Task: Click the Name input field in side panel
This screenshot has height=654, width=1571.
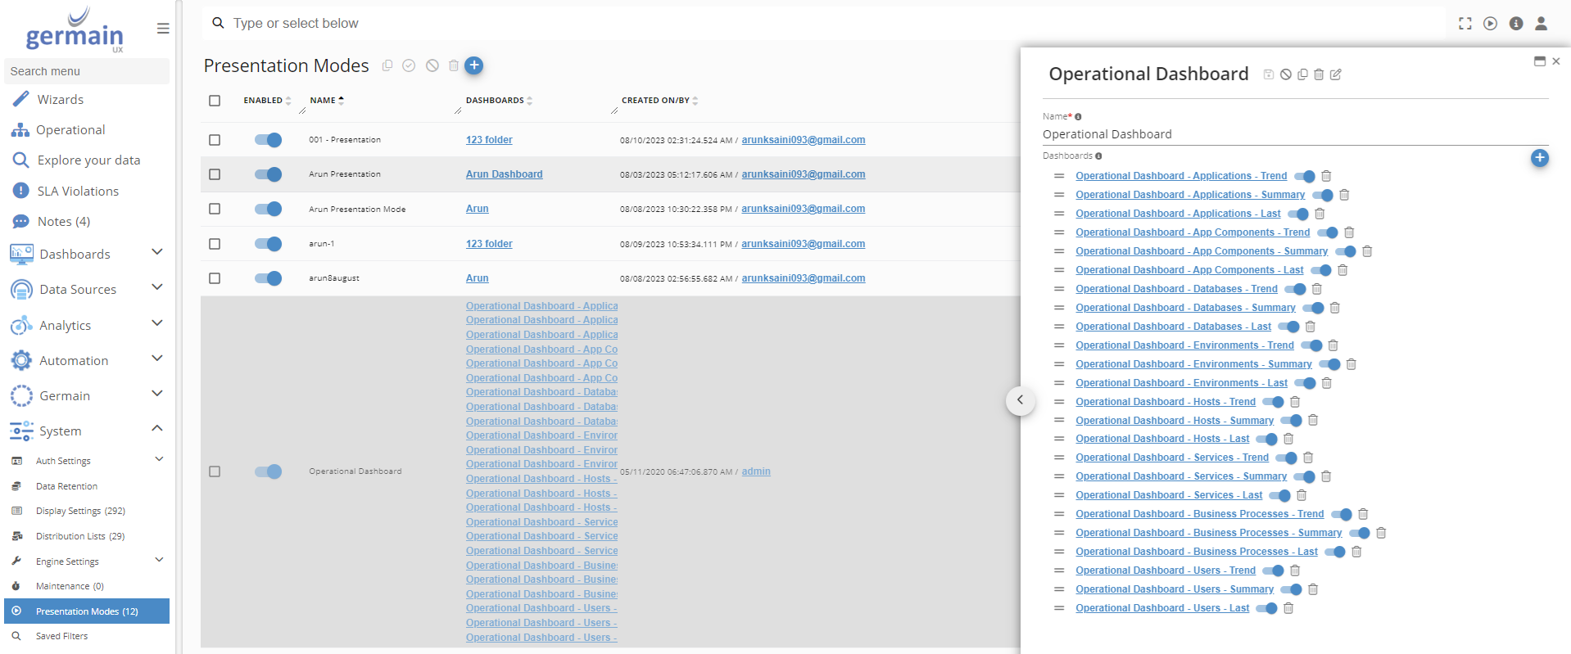Action: (1294, 134)
